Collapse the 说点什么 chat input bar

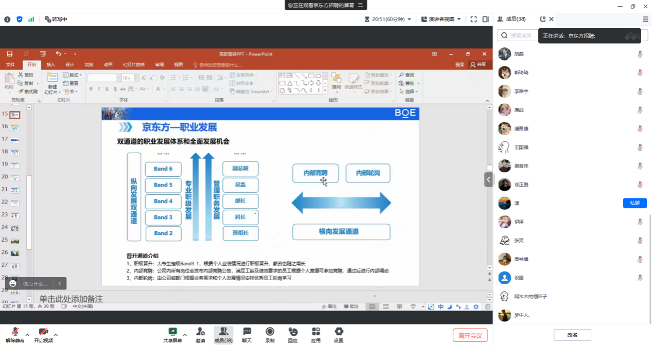[60, 283]
